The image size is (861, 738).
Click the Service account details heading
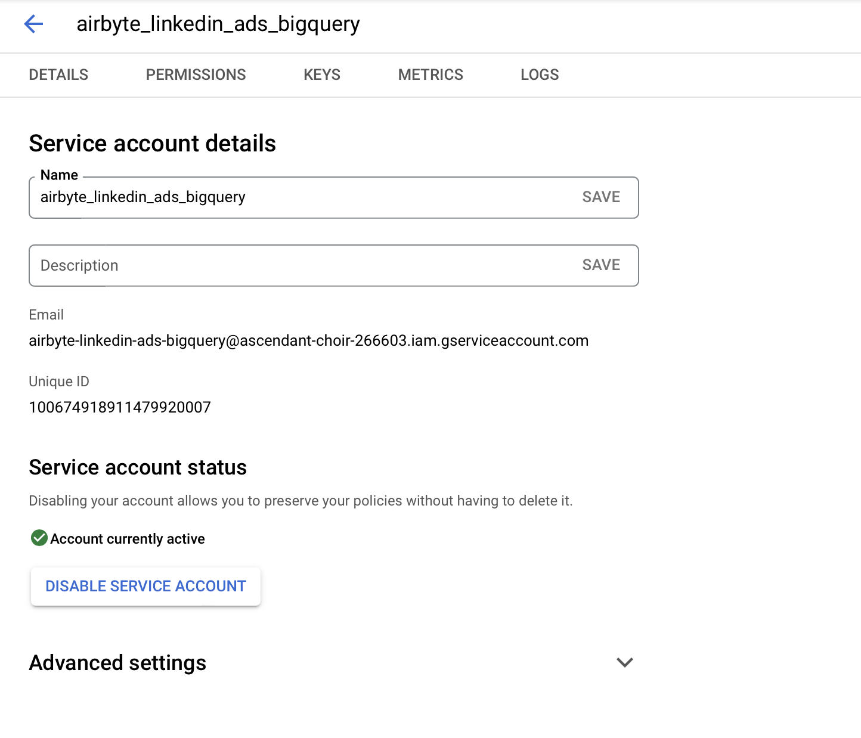(152, 143)
